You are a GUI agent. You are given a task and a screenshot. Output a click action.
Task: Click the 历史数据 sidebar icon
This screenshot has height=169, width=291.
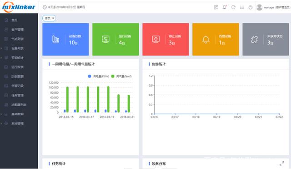click(6, 77)
